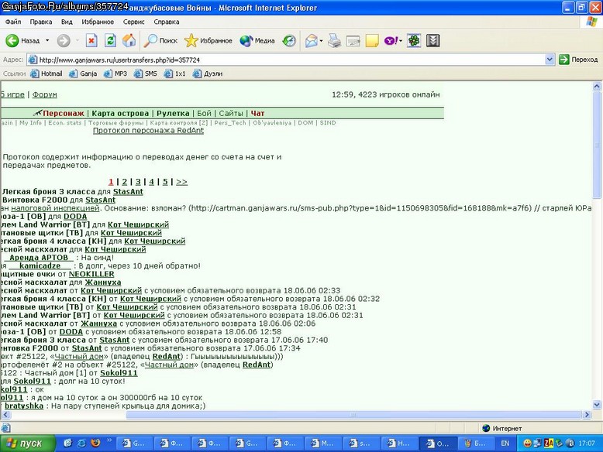Go to protocol page 2
The width and height of the screenshot is (603, 452).
[x=125, y=182]
